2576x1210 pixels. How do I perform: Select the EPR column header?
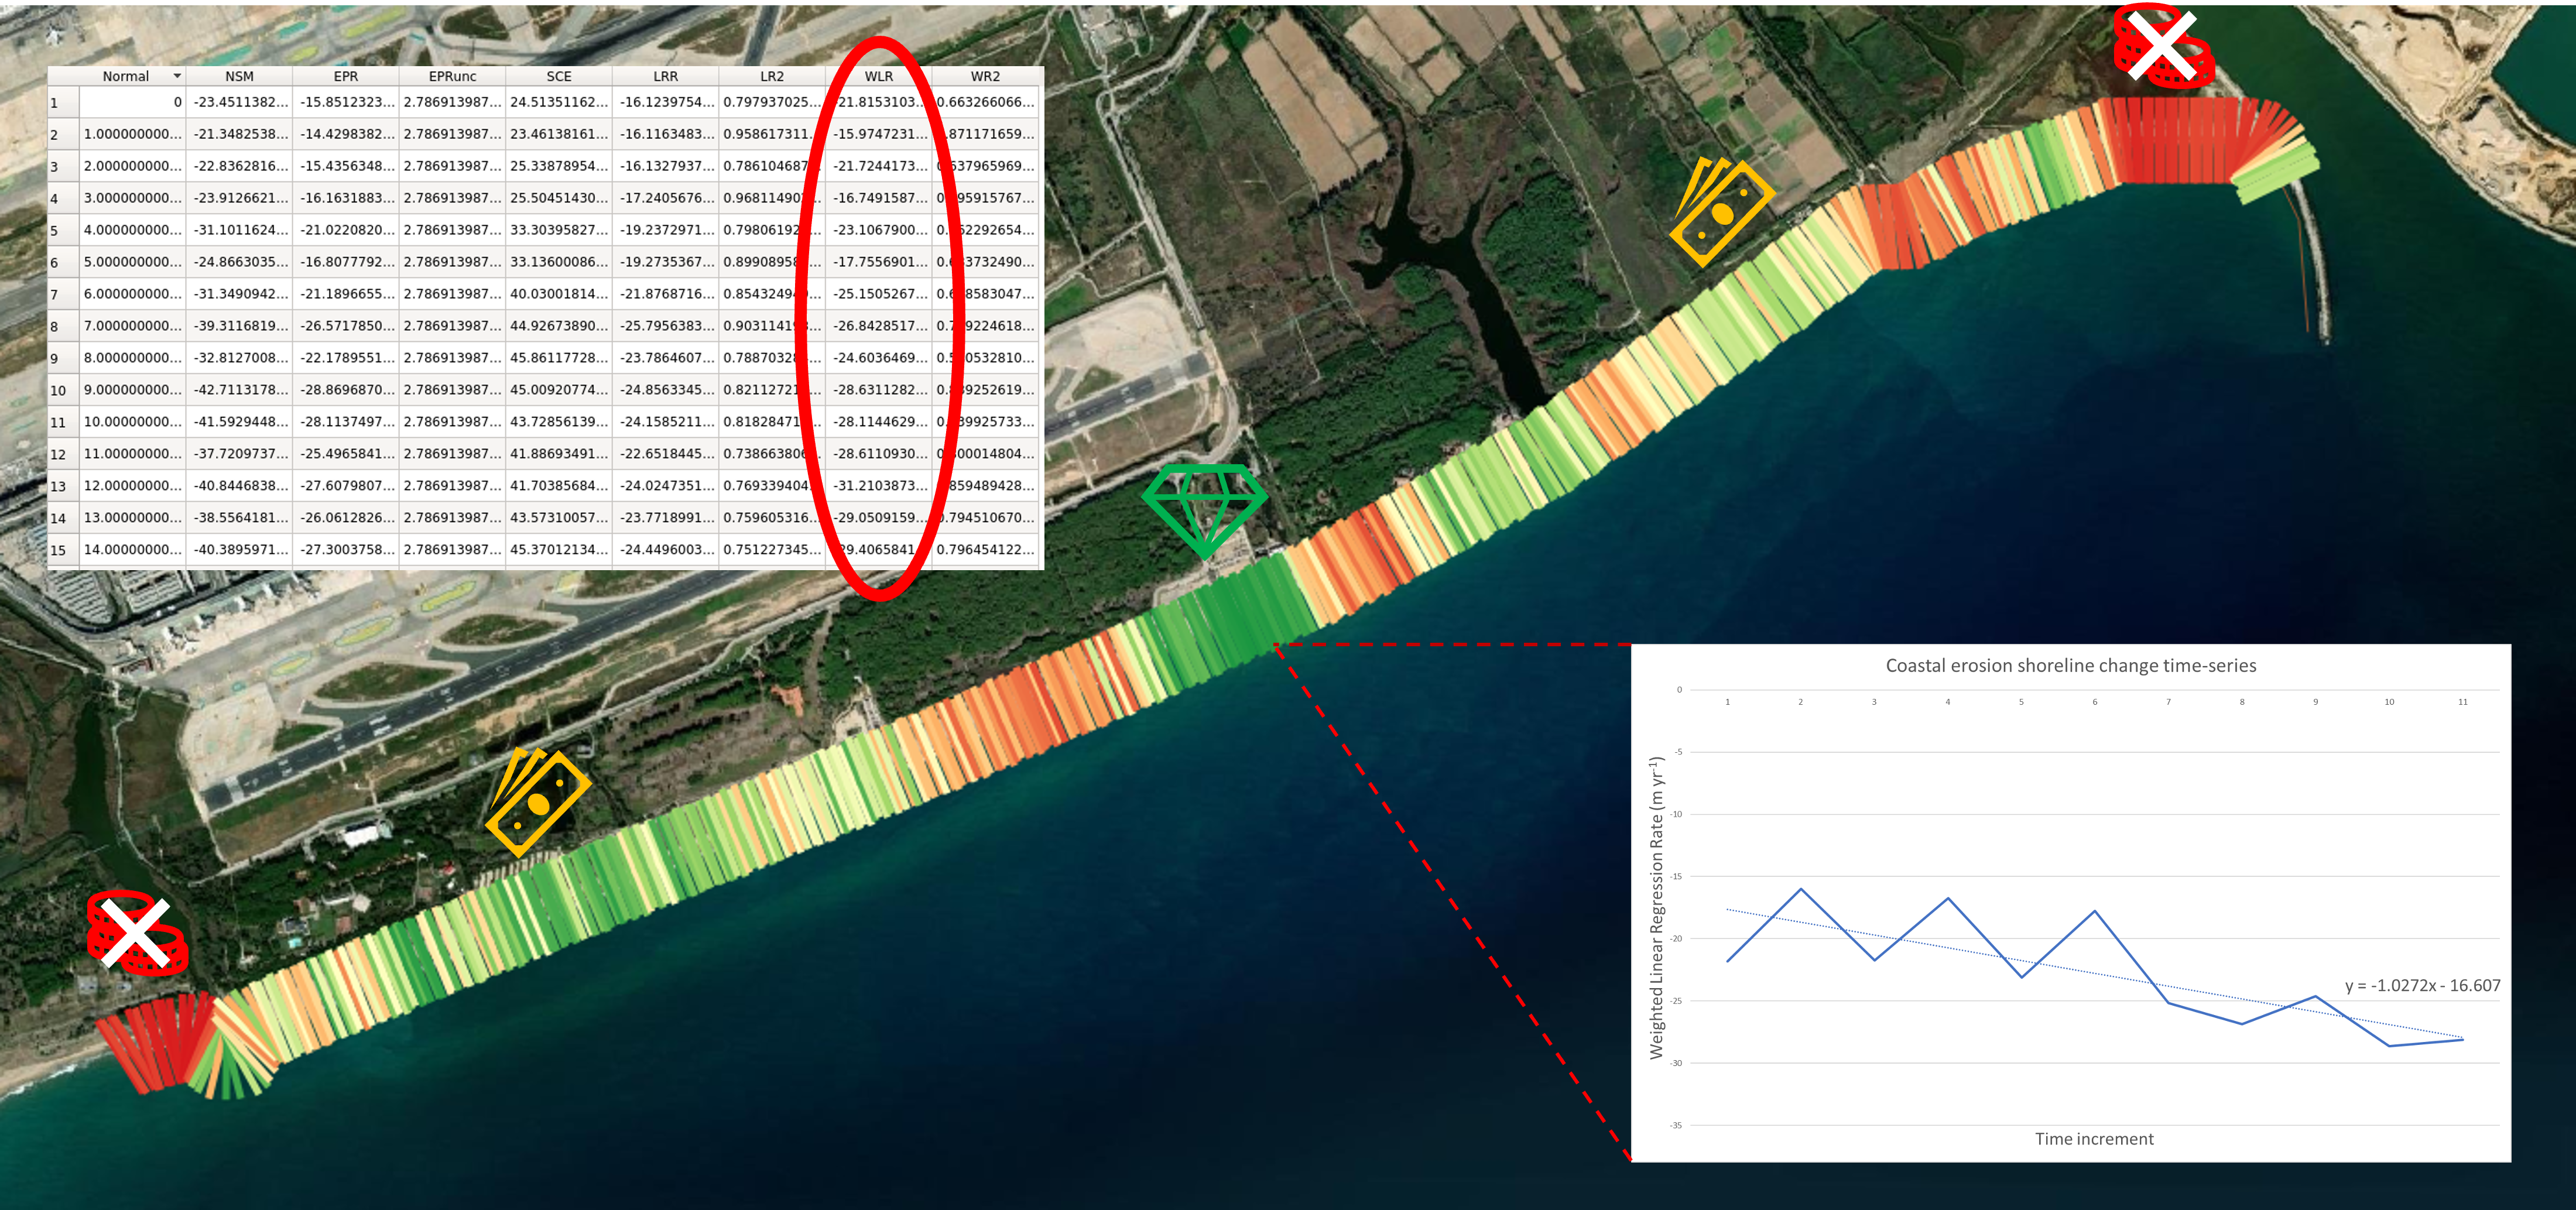pos(346,76)
